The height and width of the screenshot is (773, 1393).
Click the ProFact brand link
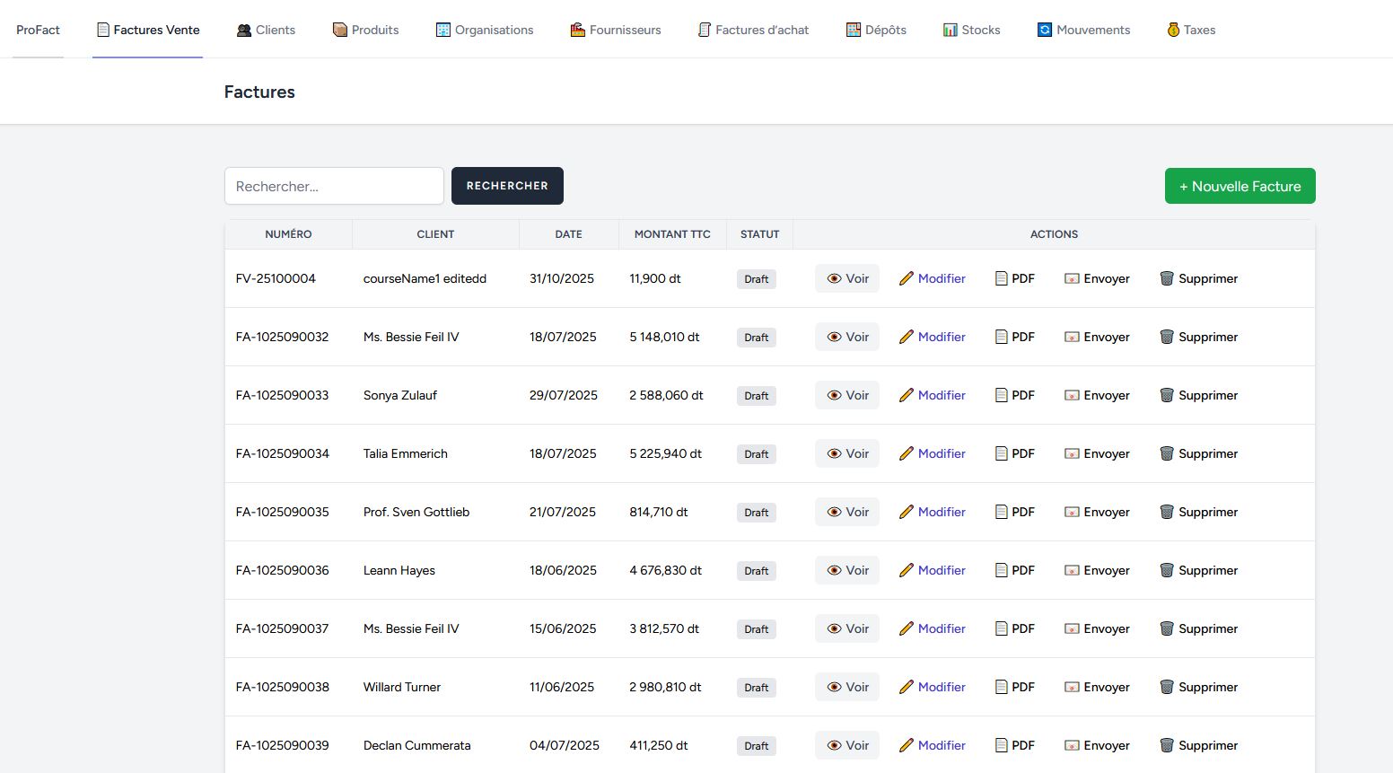(x=38, y=30)
